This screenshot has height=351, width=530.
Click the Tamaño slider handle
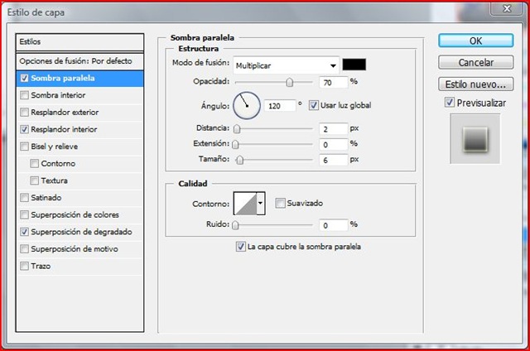pos(239,160)
